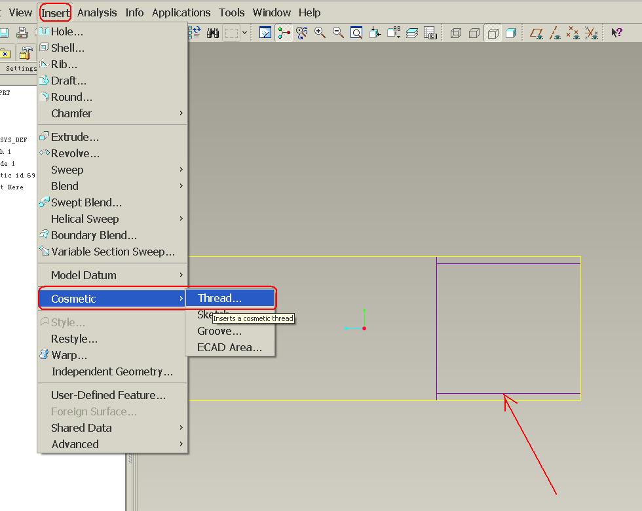Open the View menu

pos(20,12)
